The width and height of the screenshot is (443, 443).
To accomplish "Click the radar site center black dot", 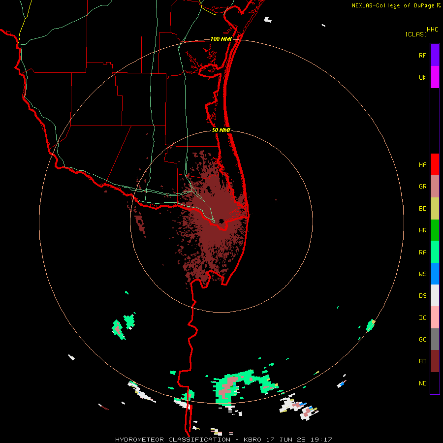I will point(221,221).
